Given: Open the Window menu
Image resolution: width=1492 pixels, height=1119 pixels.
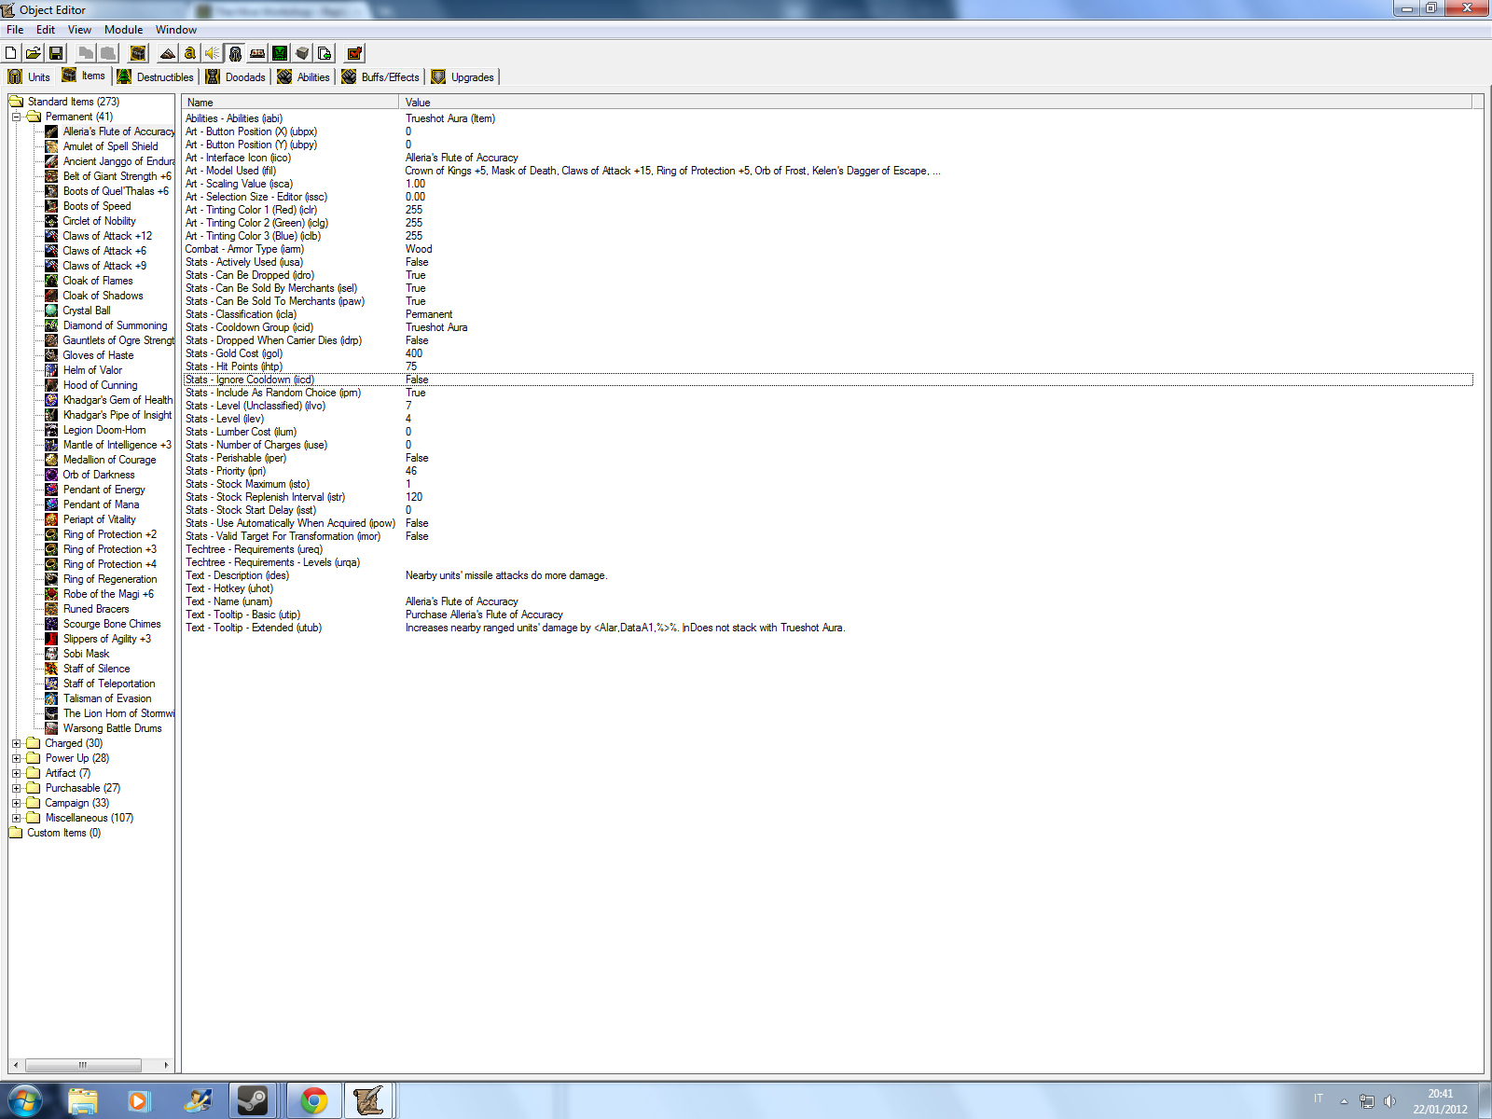Looking at the screenshot, I should [176, 30].
